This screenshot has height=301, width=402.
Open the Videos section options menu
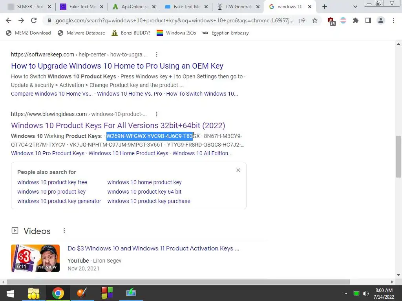[64, 230]
